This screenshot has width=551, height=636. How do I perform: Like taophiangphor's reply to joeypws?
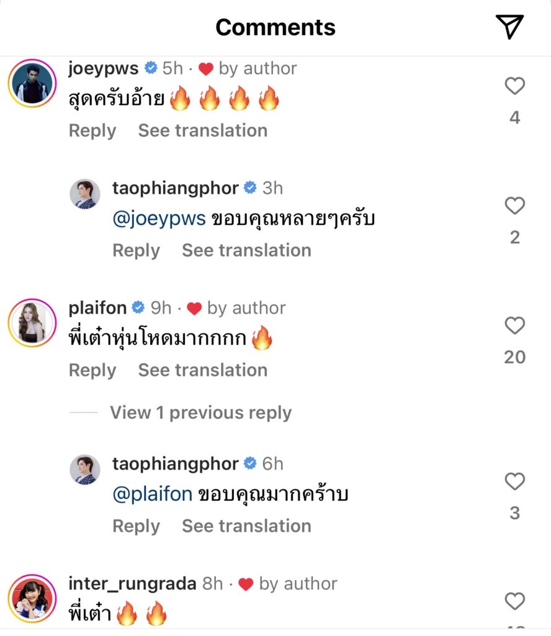click(514, 206)
